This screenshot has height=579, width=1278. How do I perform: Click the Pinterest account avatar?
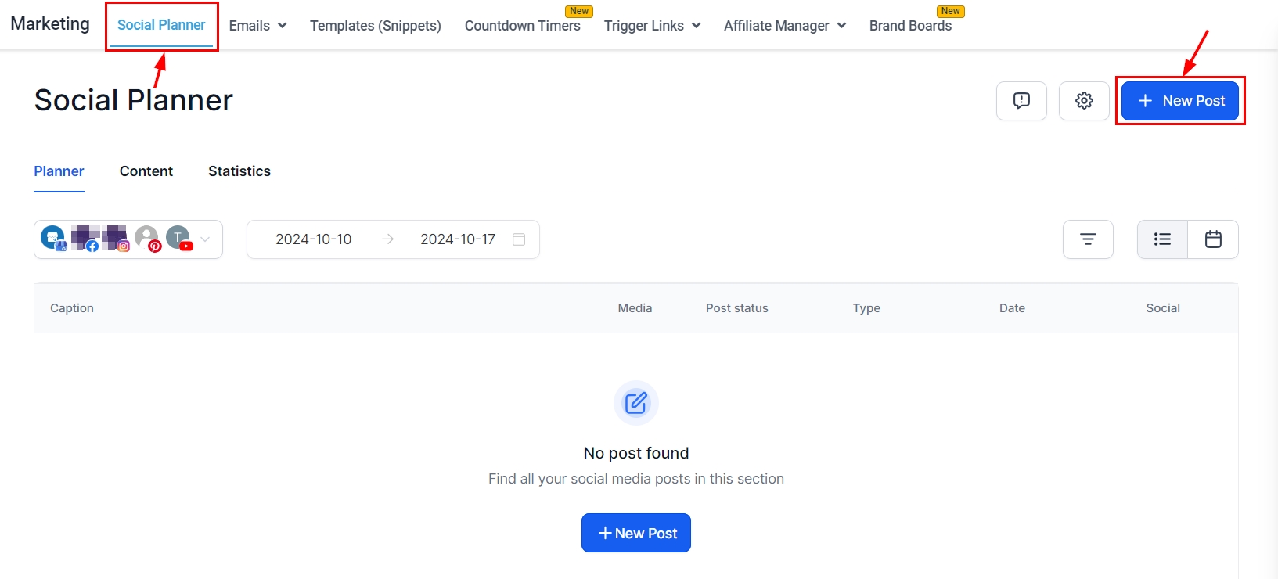[x=147, y=238]
